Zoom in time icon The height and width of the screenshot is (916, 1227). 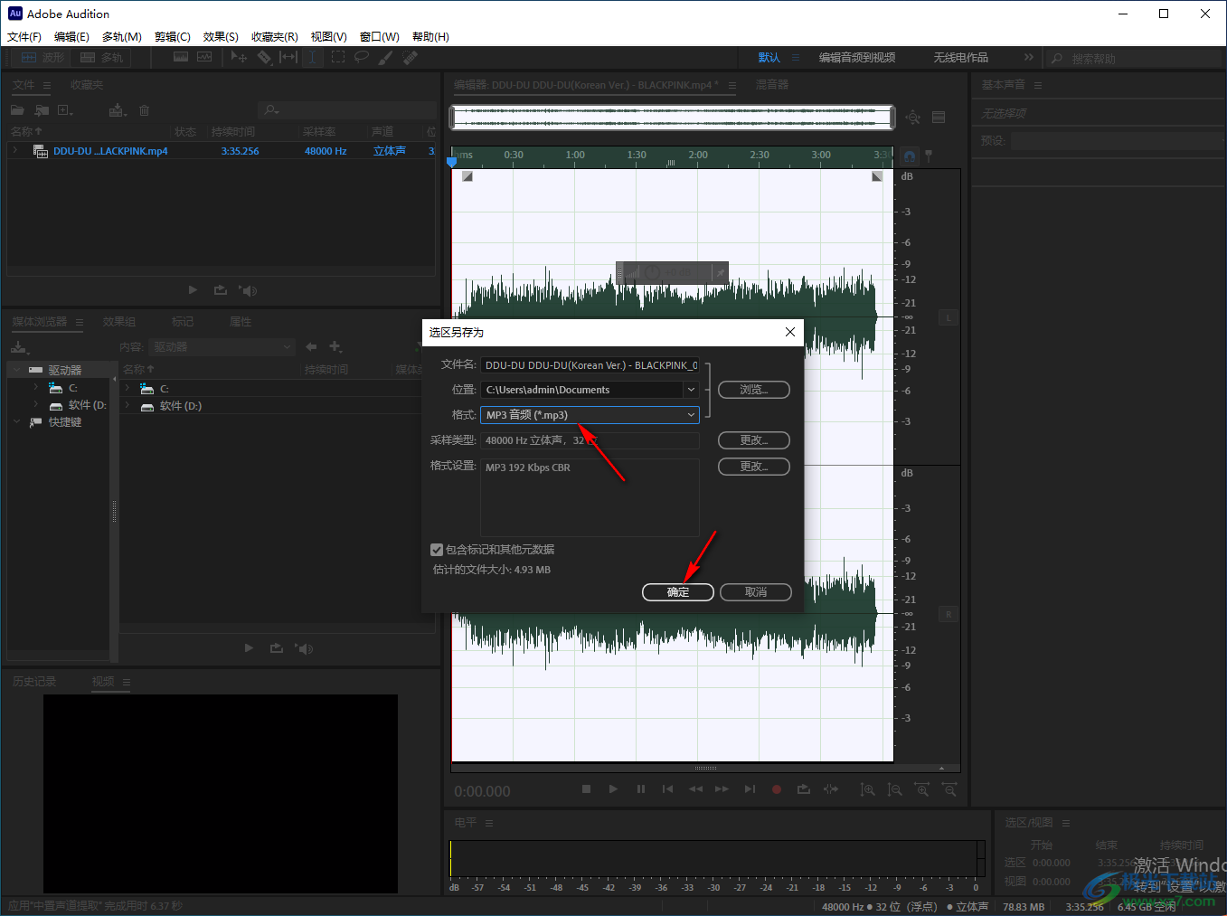click(x=921, y=789)
